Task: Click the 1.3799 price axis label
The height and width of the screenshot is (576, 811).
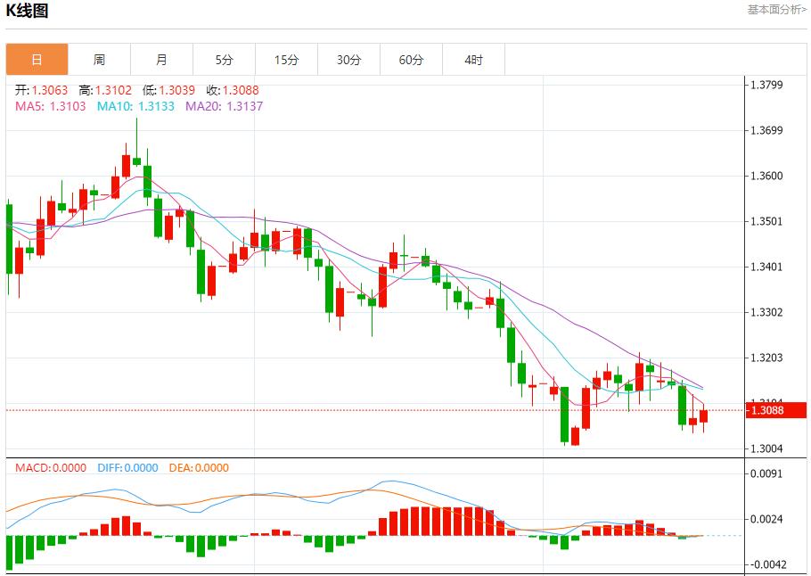Action: (766, 86)
